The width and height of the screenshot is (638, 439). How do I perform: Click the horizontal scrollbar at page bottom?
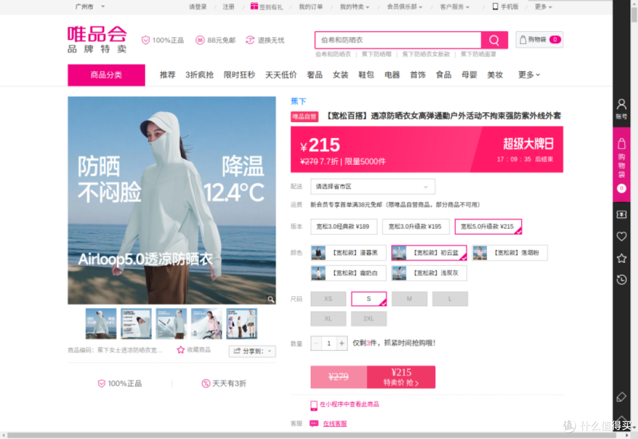[x=313, y=435]
